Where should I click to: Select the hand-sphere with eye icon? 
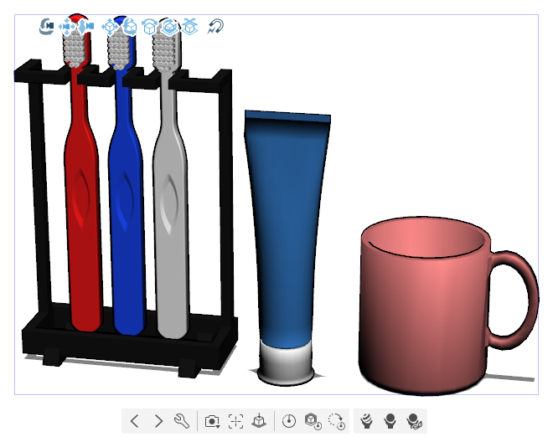414,421
